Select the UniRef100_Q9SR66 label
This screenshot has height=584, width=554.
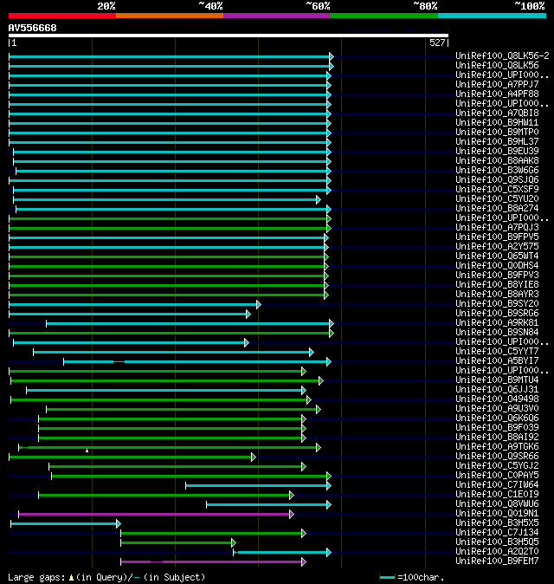pyautogui.click(x=497, y=457)
